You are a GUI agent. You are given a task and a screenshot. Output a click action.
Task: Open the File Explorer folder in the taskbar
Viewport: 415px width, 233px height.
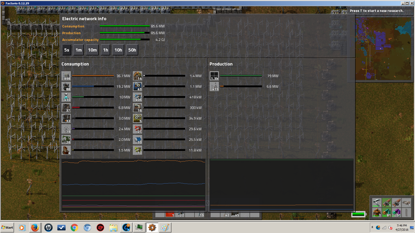pyautogui.click(x=113, y=228)
